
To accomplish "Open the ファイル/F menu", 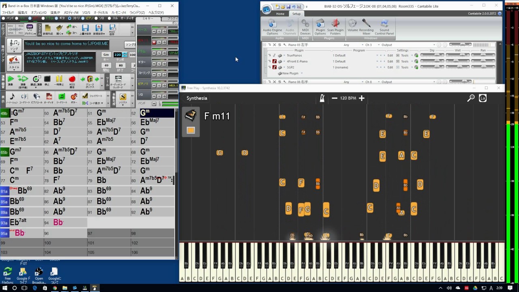I will click(8, 13).
